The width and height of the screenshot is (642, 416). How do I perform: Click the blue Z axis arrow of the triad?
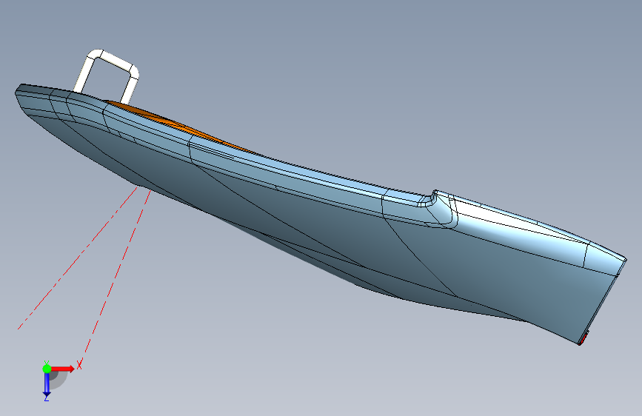tap(47, 384)
